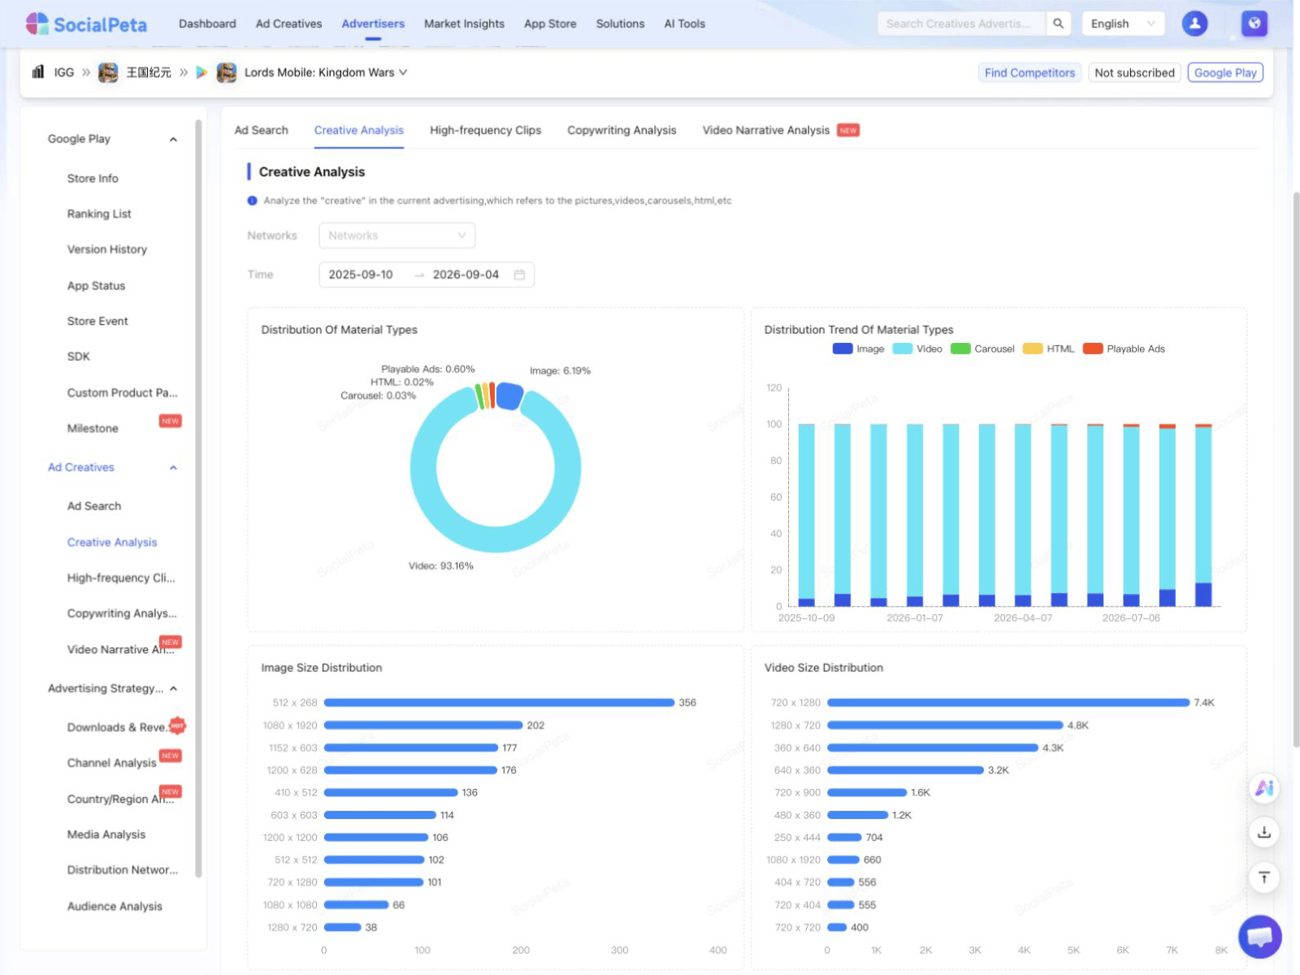Switch to the High-frequency Clips tab
This screenshot has width=1300, height=975.
(485, 130)
